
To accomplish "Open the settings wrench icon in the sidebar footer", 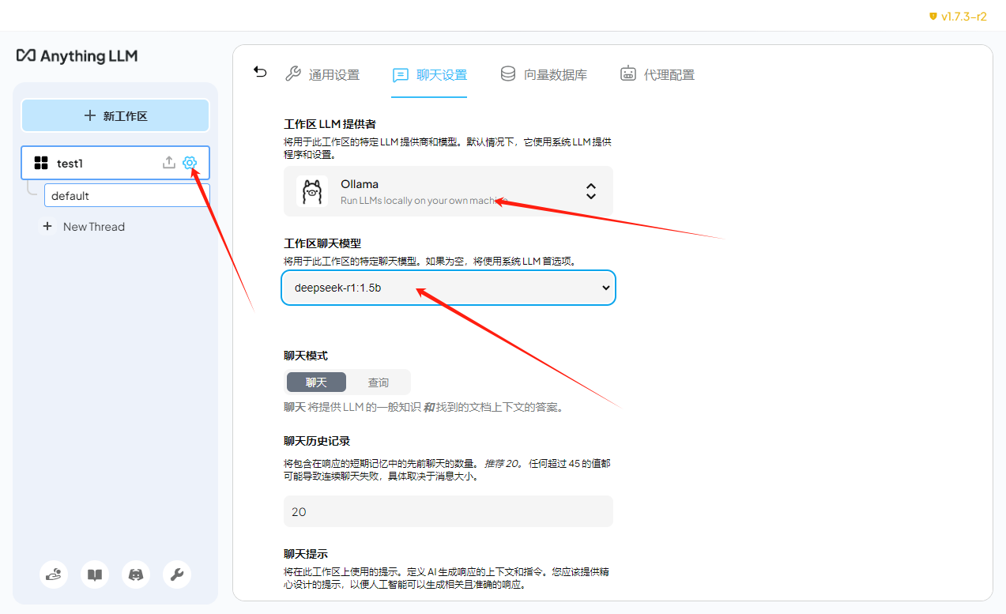I will (x=177, y=574).
